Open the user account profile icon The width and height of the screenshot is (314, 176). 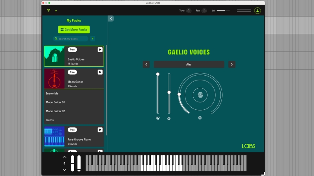point(258,11)
